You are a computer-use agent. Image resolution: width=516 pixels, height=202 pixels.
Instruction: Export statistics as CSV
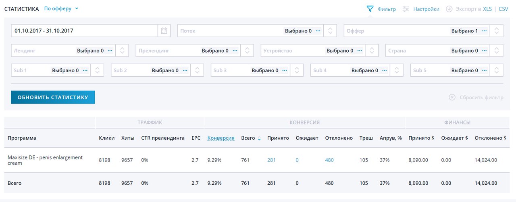504,9
